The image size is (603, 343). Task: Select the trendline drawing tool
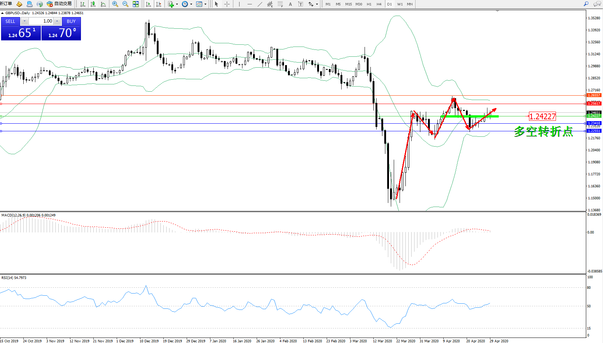[x=260, y=4]
